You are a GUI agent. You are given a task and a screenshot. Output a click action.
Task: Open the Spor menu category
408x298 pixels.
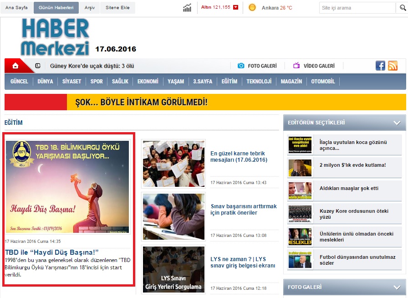coord(97,82)
